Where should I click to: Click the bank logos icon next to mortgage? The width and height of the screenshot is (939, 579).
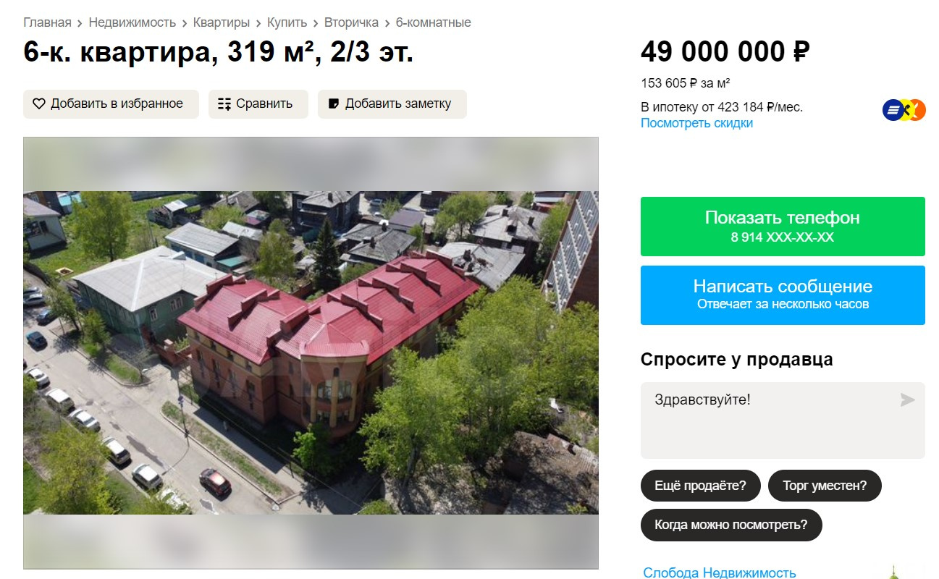coord(904,110)
